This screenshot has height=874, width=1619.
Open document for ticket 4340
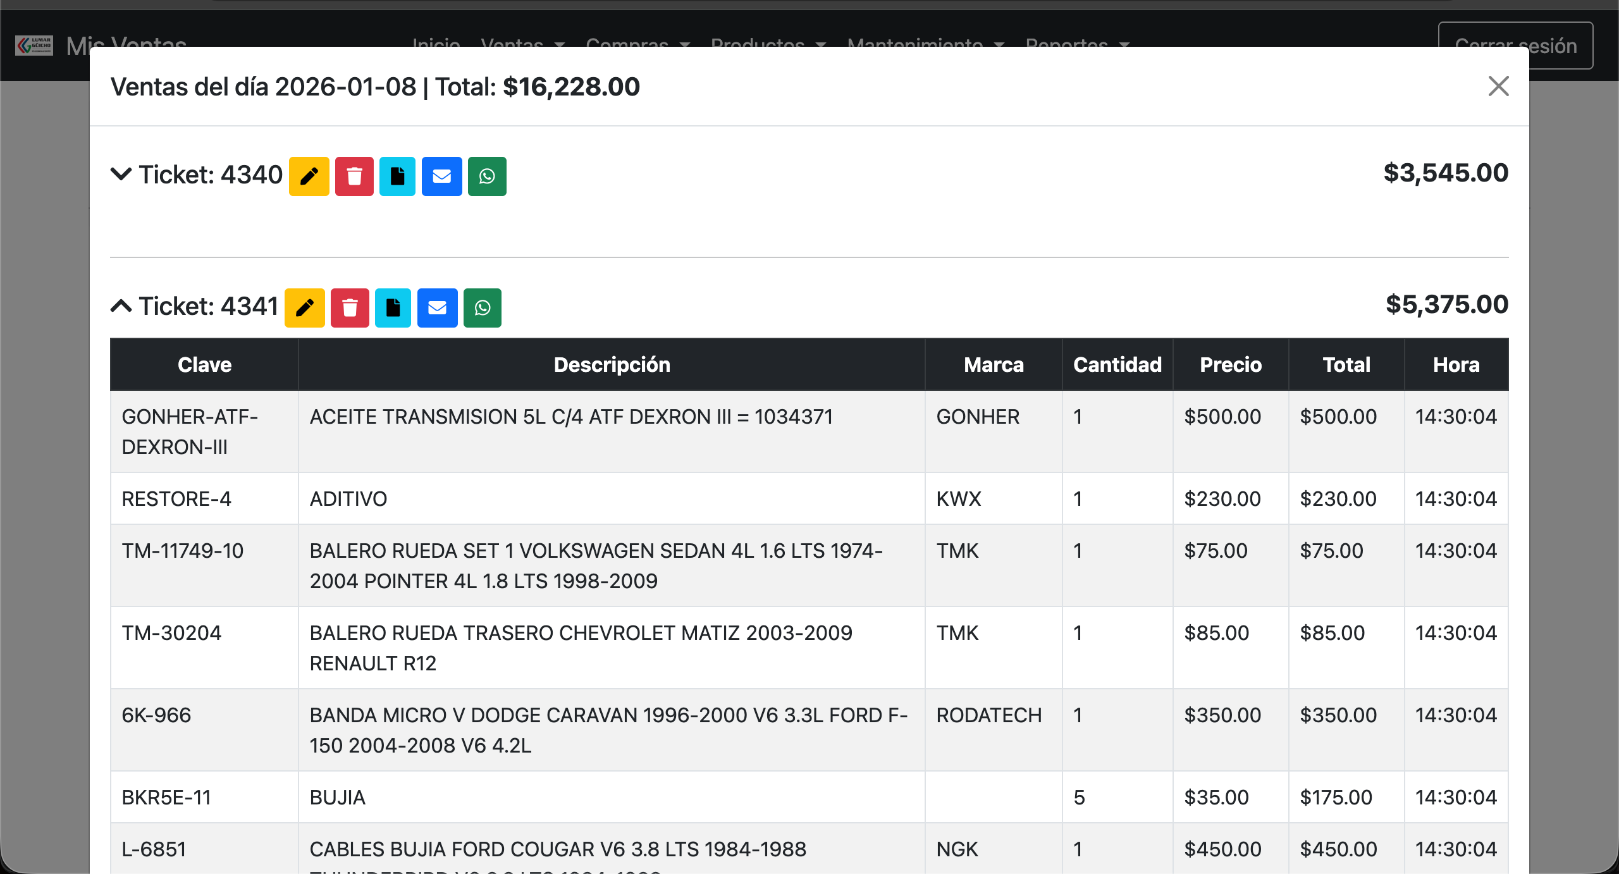click(397, 176)
